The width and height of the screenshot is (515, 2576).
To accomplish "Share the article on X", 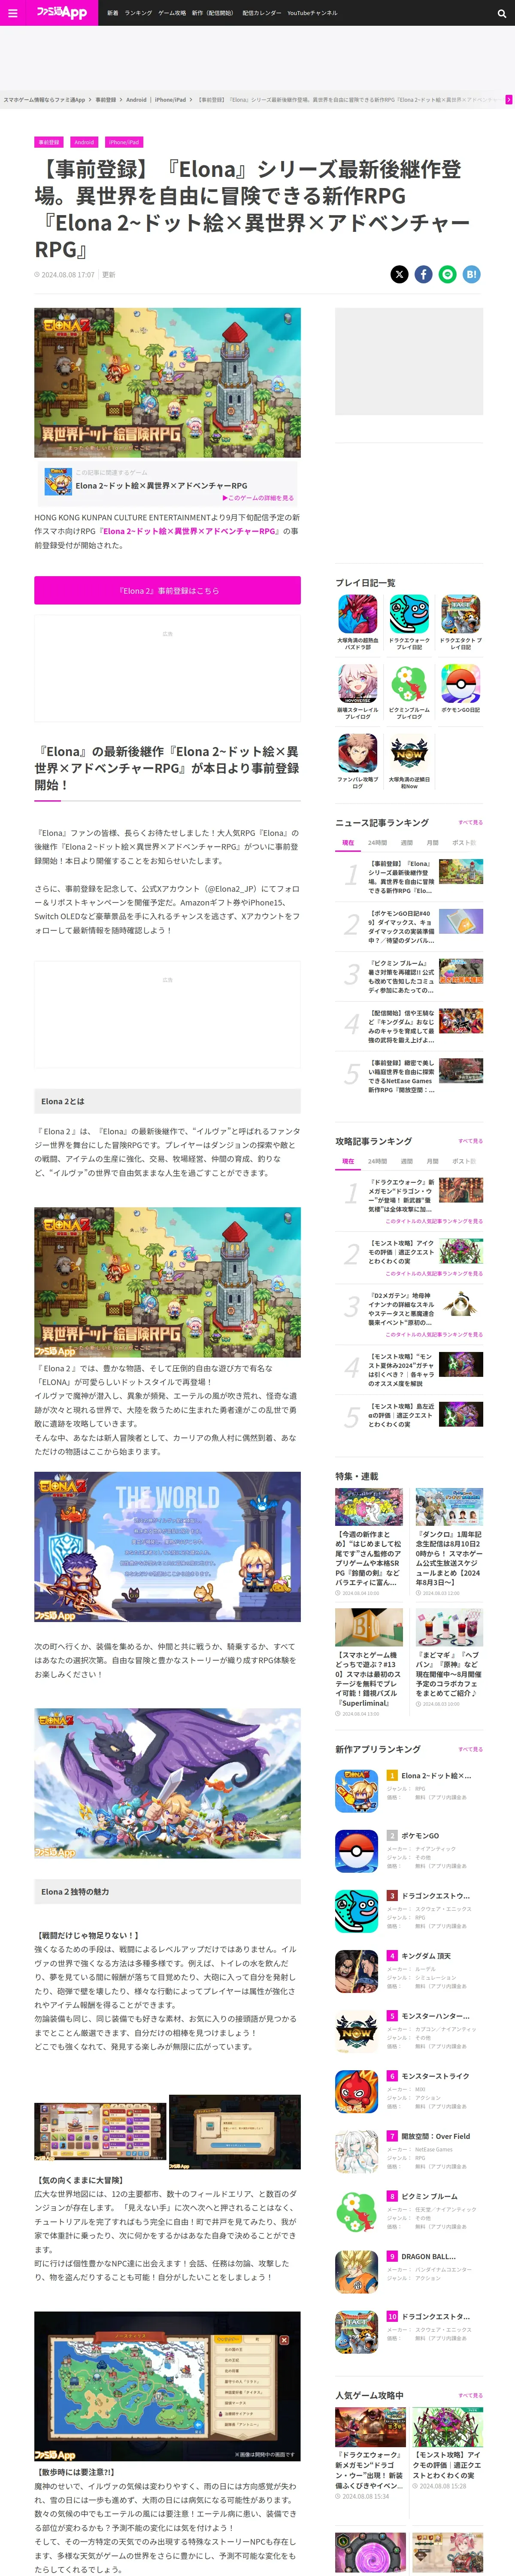I will point(399,274).
